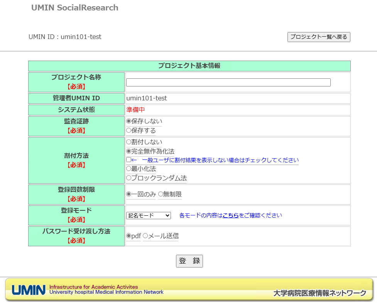This screenshot has width=377, height=303.
Task: Select 保存する audit trail option
Action: (129, 130)
